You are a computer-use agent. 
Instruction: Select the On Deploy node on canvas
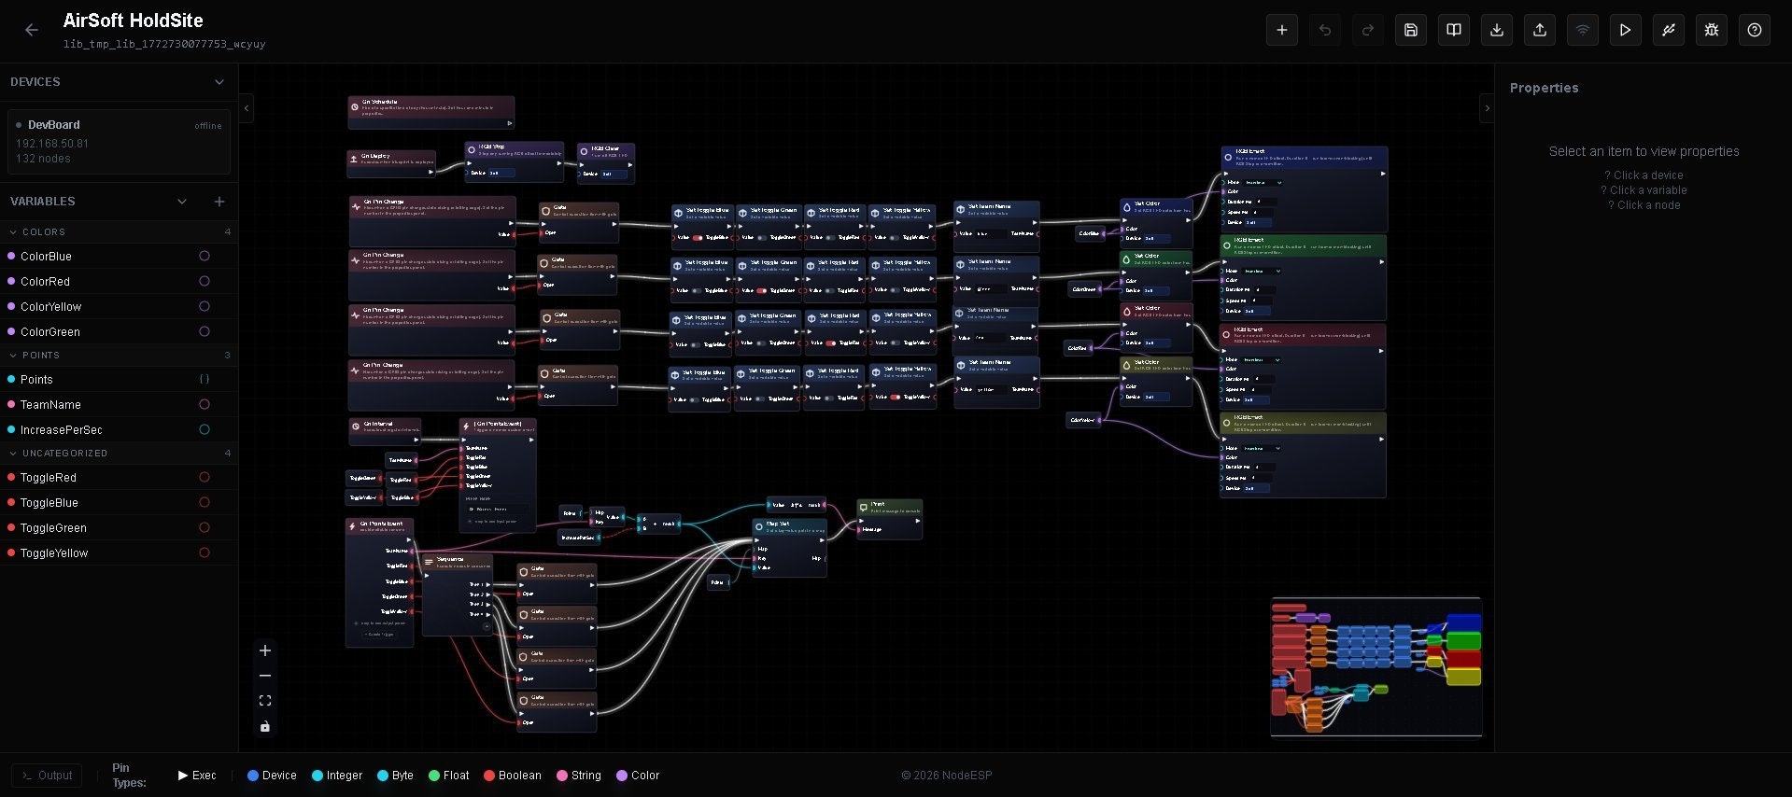(391, 162)
